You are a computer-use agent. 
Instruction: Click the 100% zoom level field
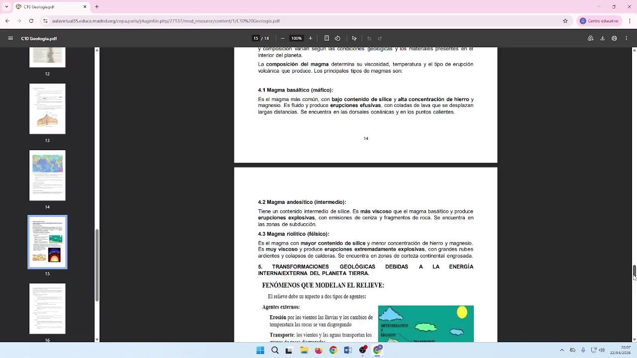click(297, 38)
